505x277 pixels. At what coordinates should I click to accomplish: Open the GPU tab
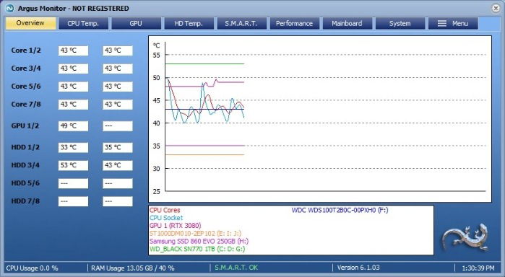point(136,24)
